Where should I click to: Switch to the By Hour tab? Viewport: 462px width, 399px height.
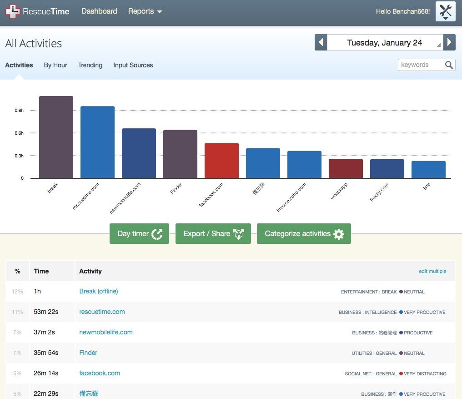(x=55, y=65)
